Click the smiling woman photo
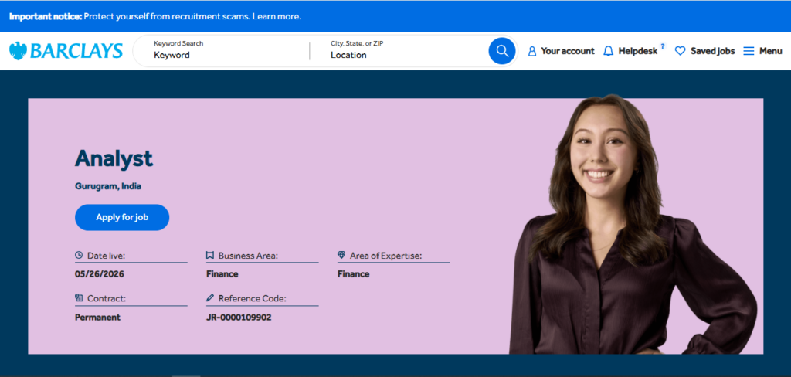 coord(633,225)
